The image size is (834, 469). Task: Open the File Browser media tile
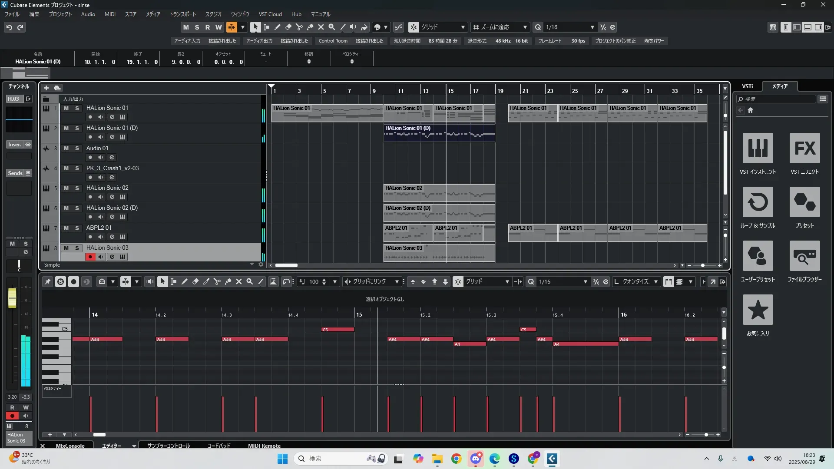point(804,256)
